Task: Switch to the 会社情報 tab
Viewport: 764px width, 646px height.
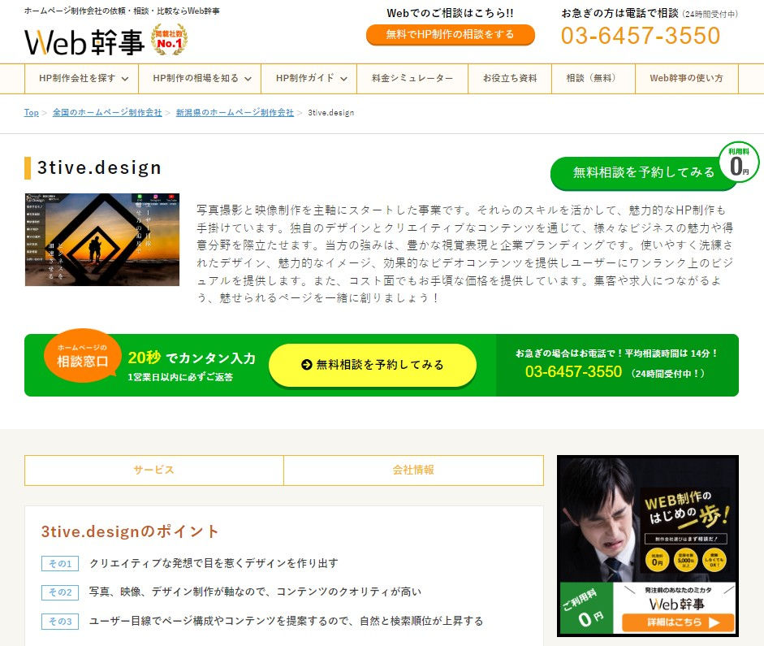Action: point(413,470)
